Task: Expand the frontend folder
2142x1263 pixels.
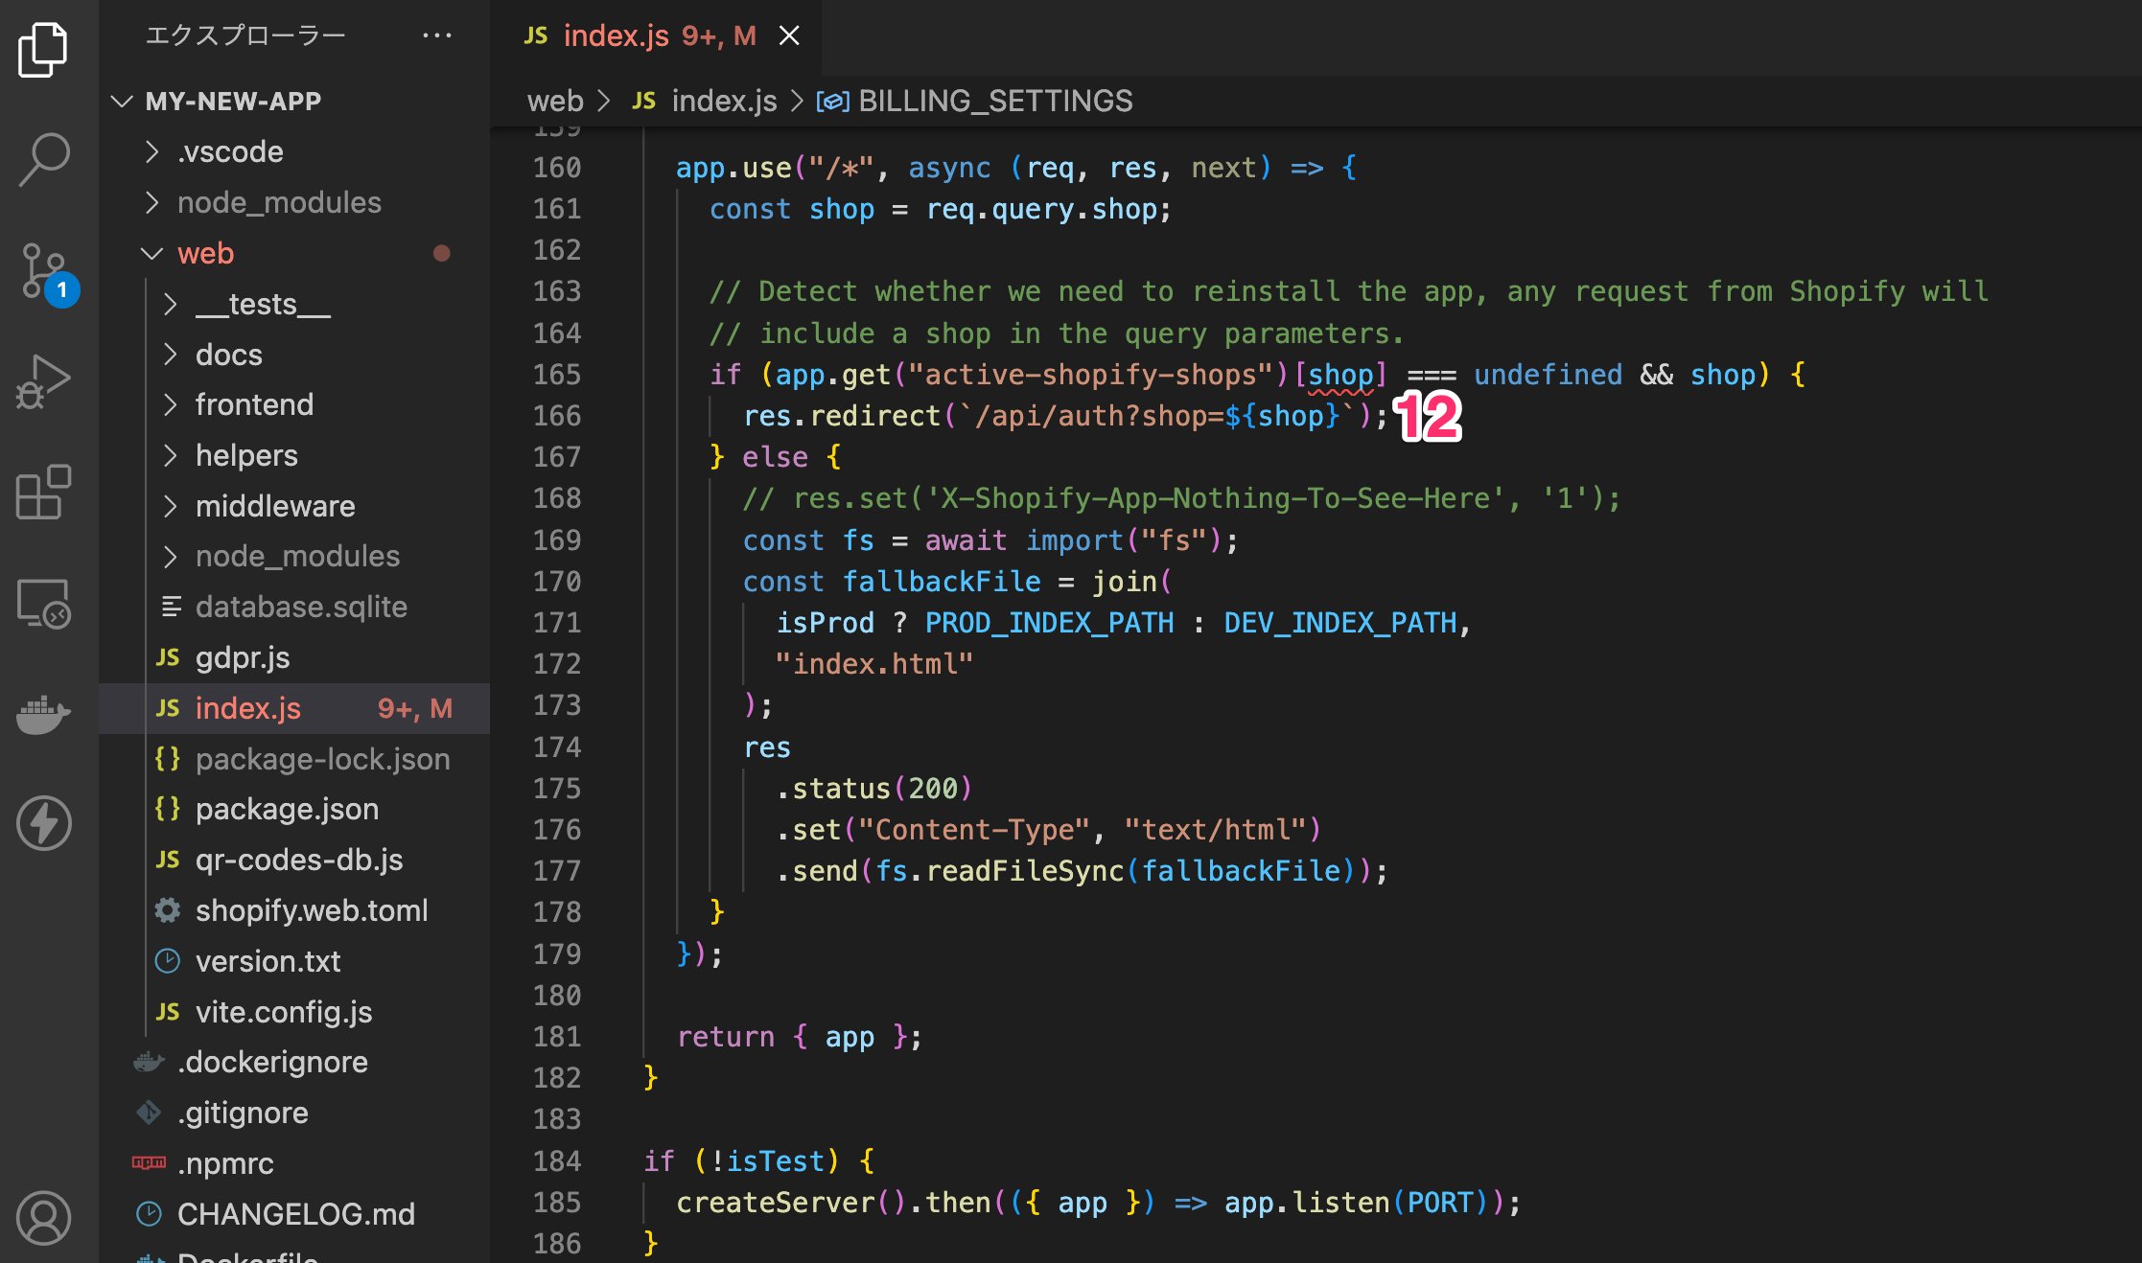Action: tap(253, 405)
